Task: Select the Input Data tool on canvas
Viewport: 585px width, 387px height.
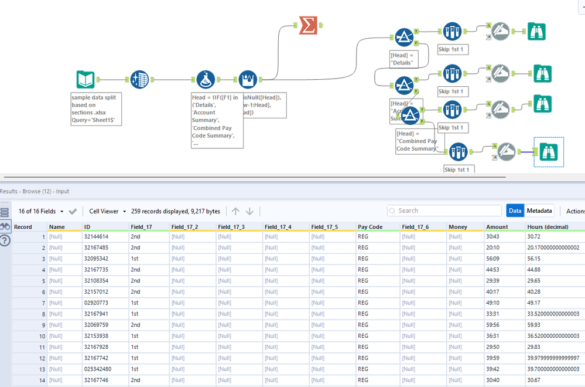Action: [85, 80]
